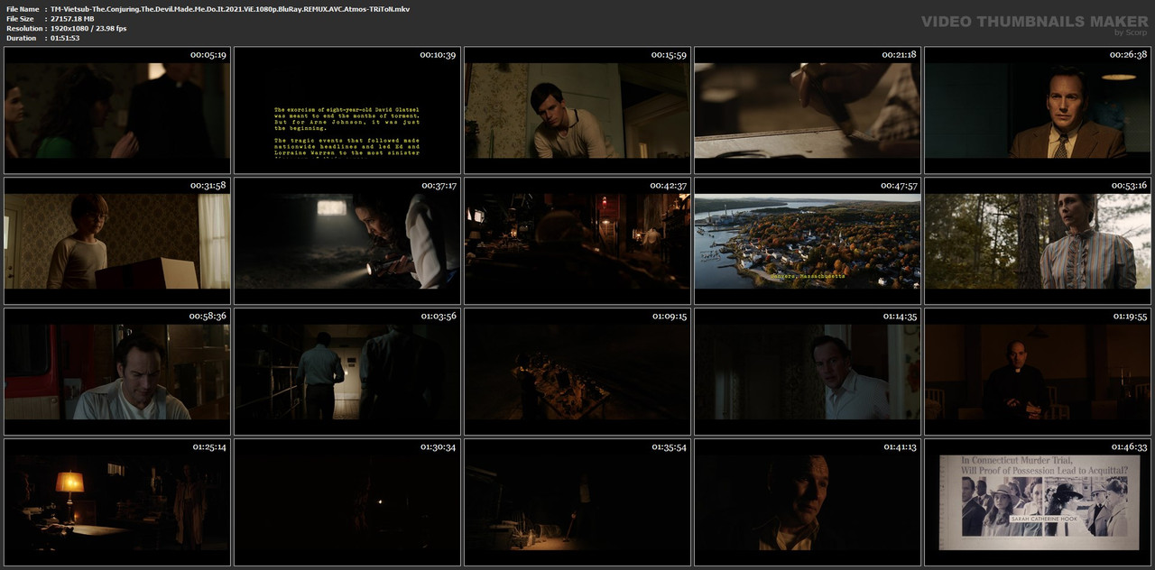The height and width of the screenshot is (570, 1155).
Task: Click the thumbnail at 00:31:58
Action: tap(117, 241)
